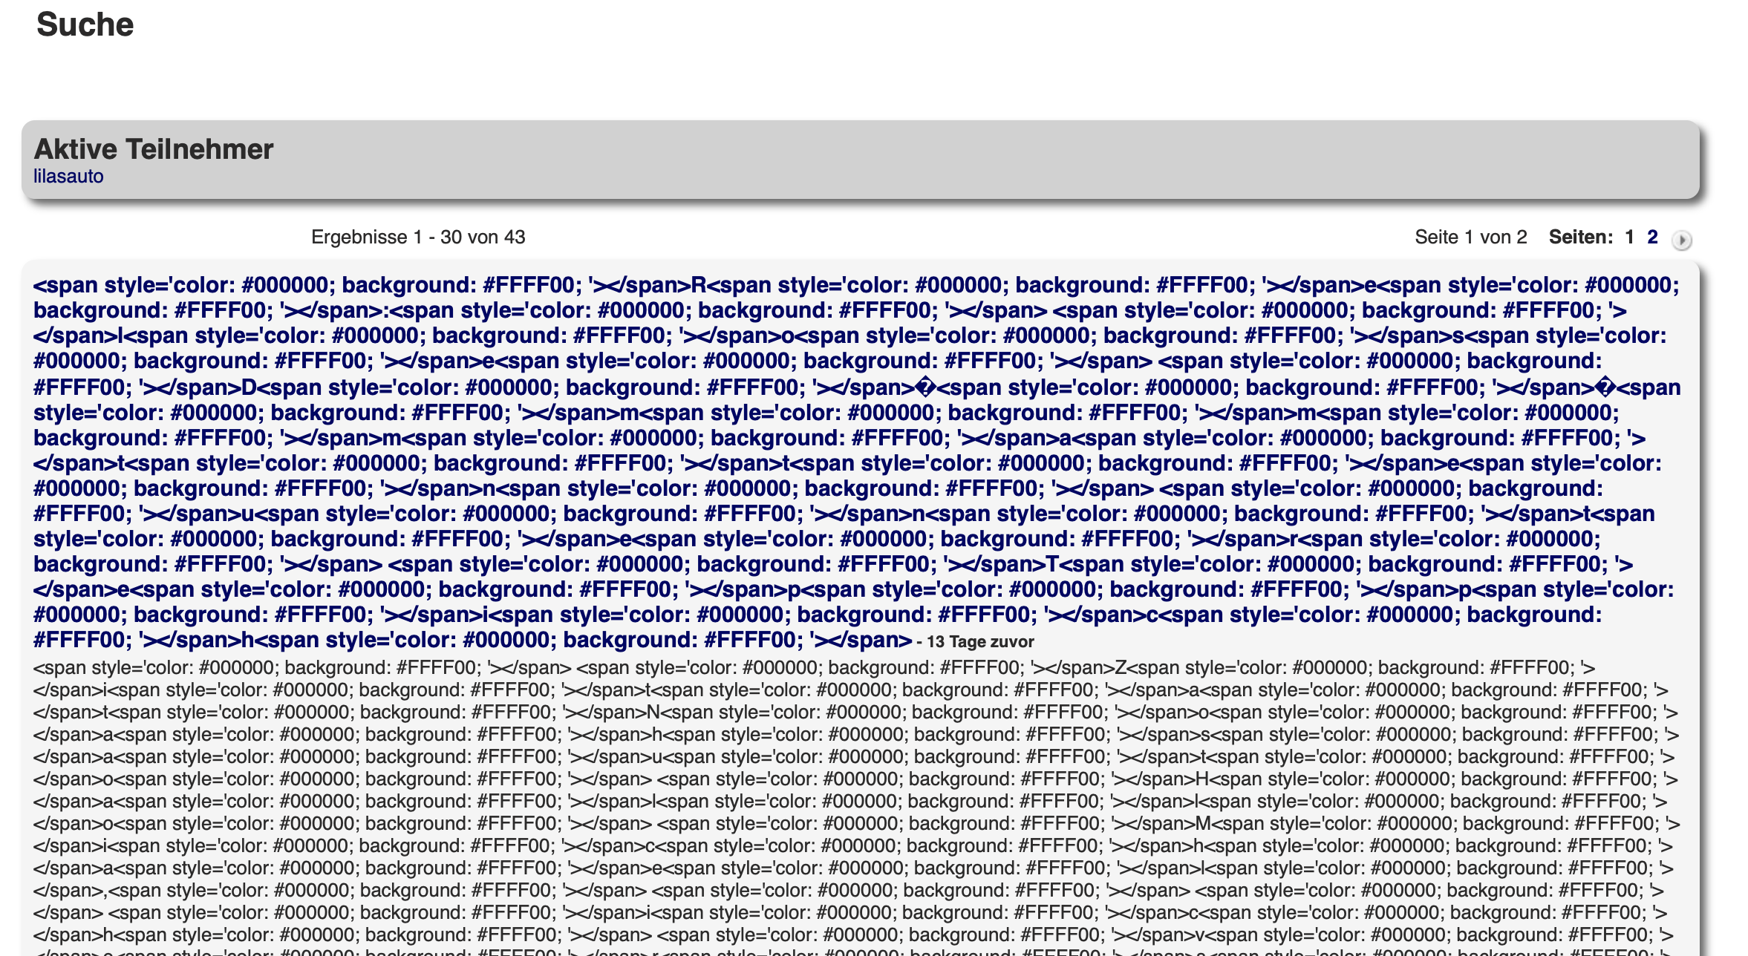
Task: Click the snippet line containing '>N<span'
Action: 653,713
